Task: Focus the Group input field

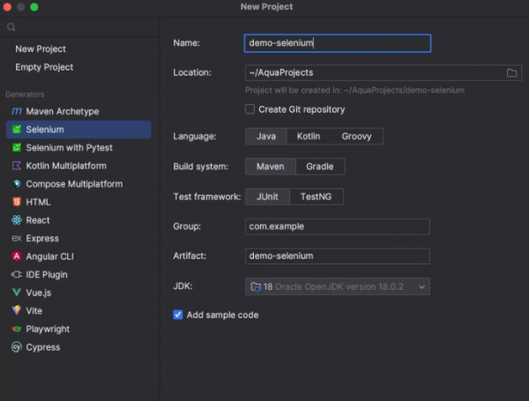Action: point(338,226)
